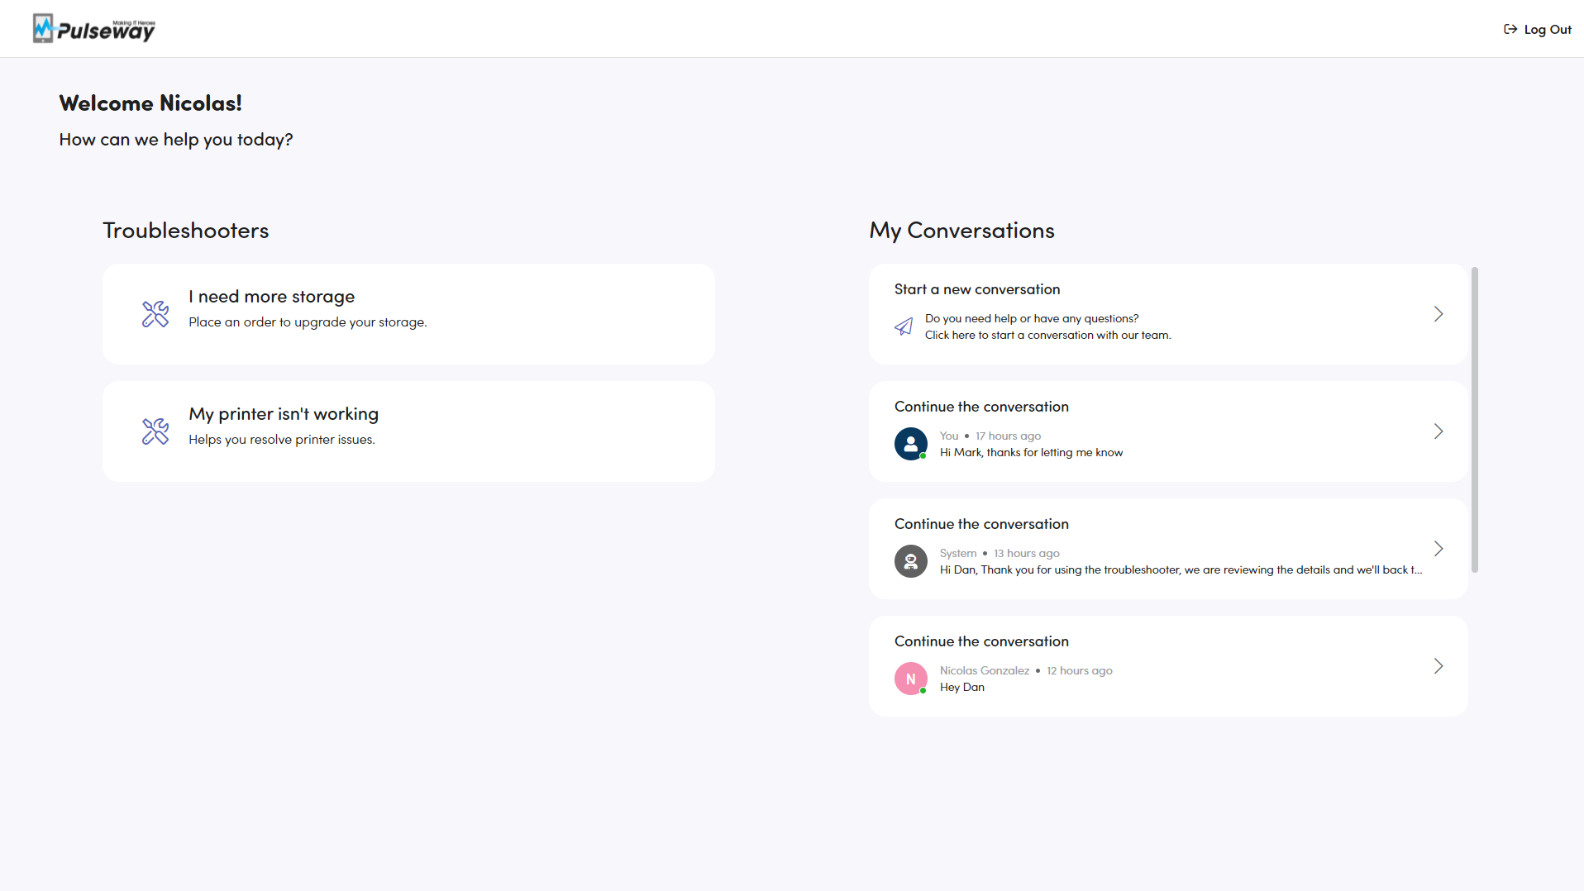
Task: Launch the 'My printer isn't working' troubleshooter
Action: 283,414
